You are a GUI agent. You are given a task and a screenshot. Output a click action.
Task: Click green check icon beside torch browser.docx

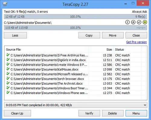coord(8,79)
